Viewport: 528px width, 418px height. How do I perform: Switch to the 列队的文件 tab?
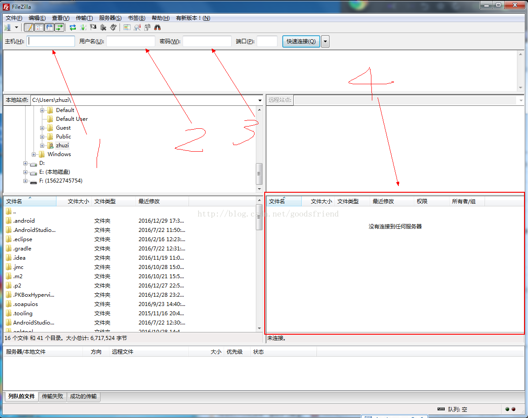(22, 396)
